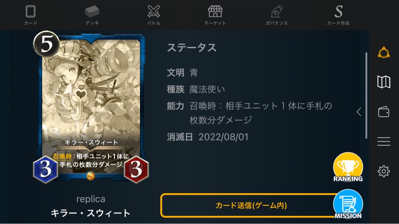Click the card cost 5 badge
Screen dimensions: 399x224
tap(46, 43)
